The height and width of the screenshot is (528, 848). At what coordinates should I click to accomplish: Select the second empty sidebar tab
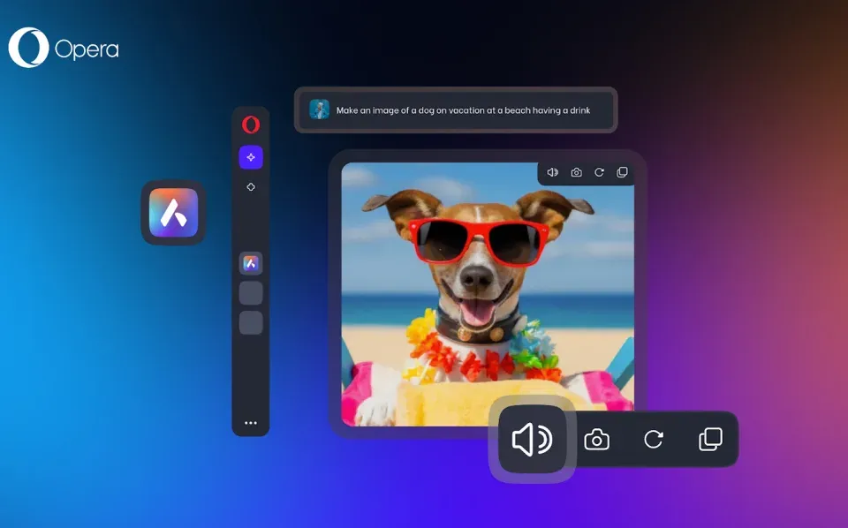(x=250, y=320)
